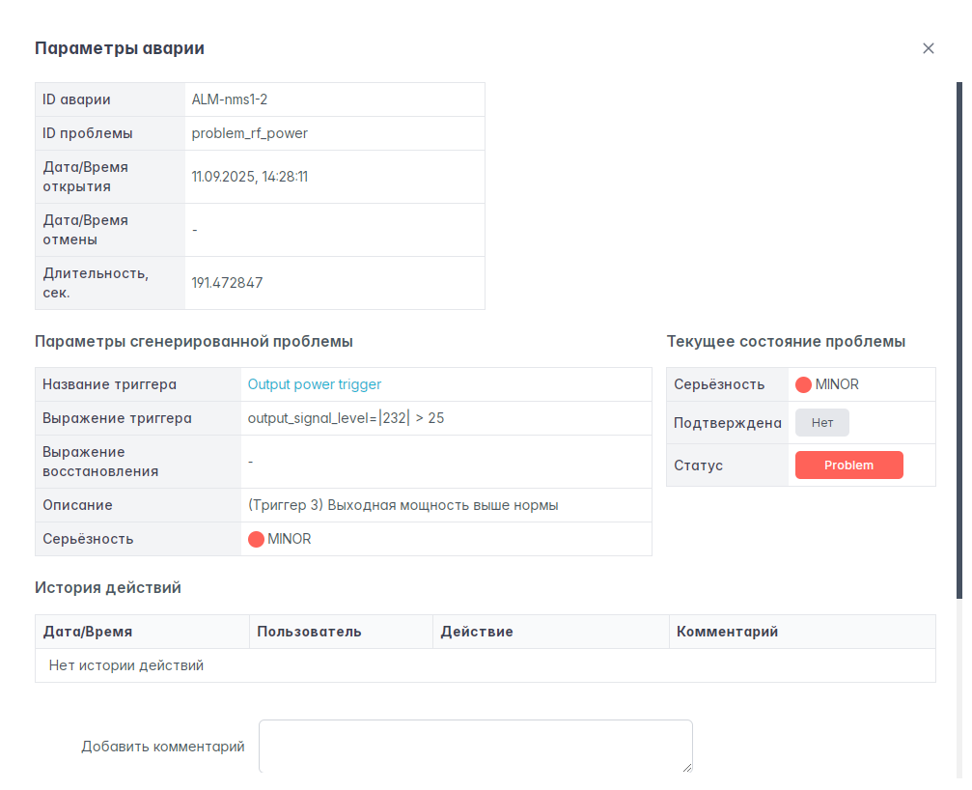Image resolution: width=972 pixels, height=790 pixels.
Task: Click the red Problem status button
Action: [x=848, y=466]
